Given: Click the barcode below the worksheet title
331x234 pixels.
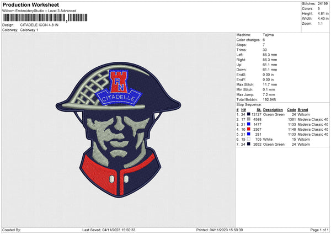Looking at the screenshot, I should pyautogui.click(x=45, y=18).
